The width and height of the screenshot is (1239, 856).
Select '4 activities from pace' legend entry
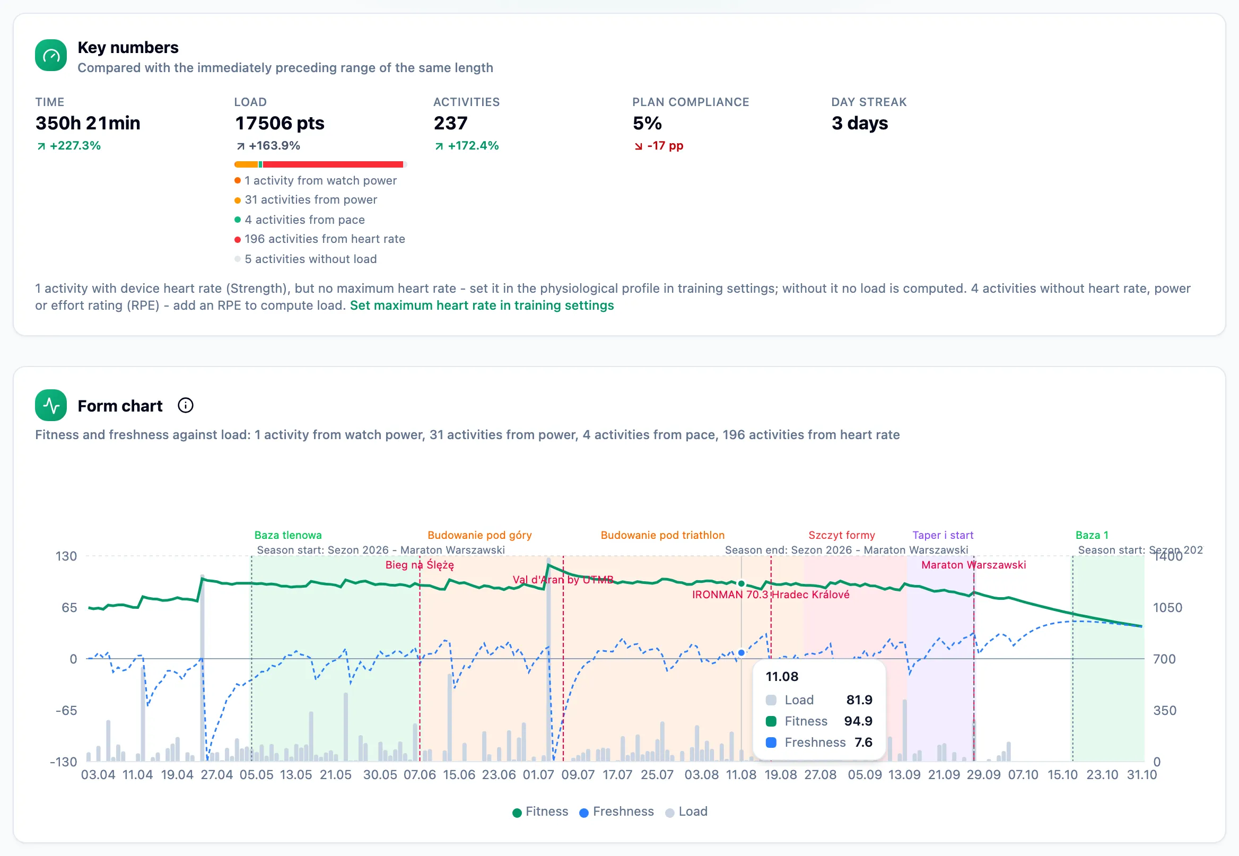pyautogui.click(x=300, y=220)
